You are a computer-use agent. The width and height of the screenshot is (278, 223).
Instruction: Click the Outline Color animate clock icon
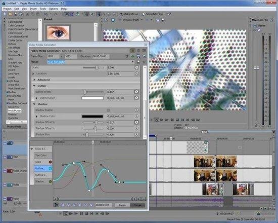[x=136, y=98]
